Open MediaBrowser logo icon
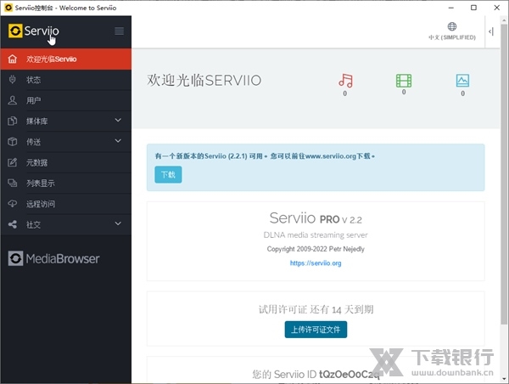This screenshot has width=509, height=384. (x=15, y=258)
